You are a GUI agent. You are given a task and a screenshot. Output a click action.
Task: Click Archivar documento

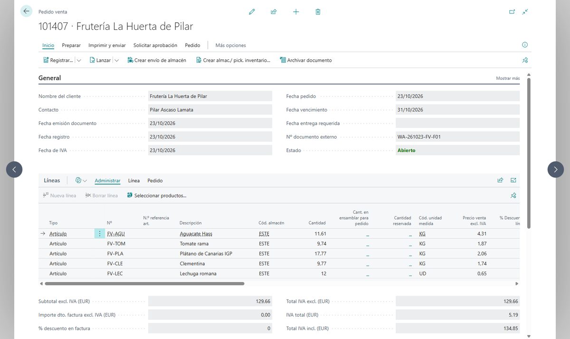[306, 60]
